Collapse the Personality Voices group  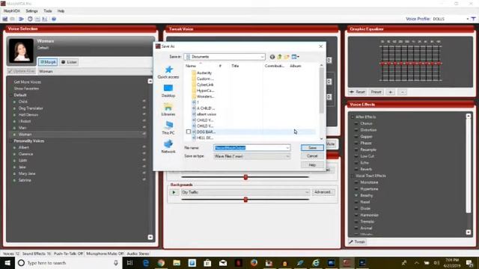pos(11,141)
